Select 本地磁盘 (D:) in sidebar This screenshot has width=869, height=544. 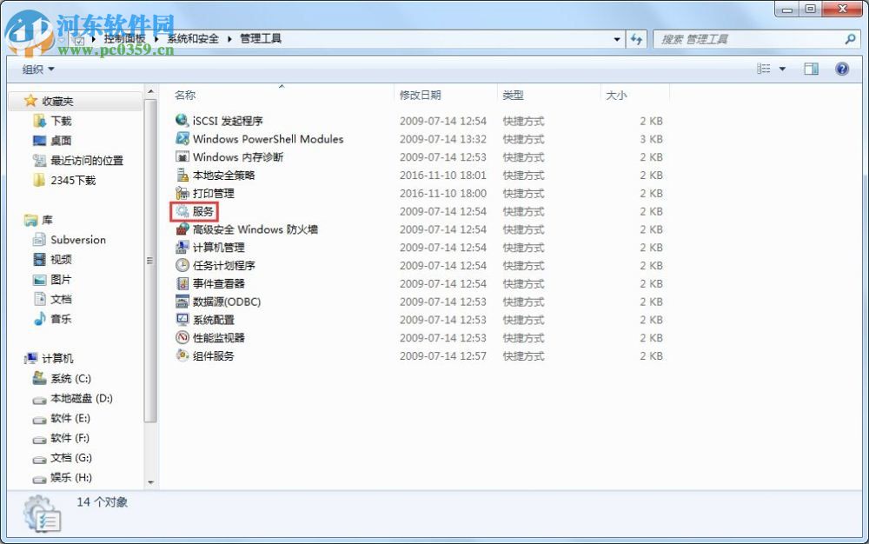80,398
